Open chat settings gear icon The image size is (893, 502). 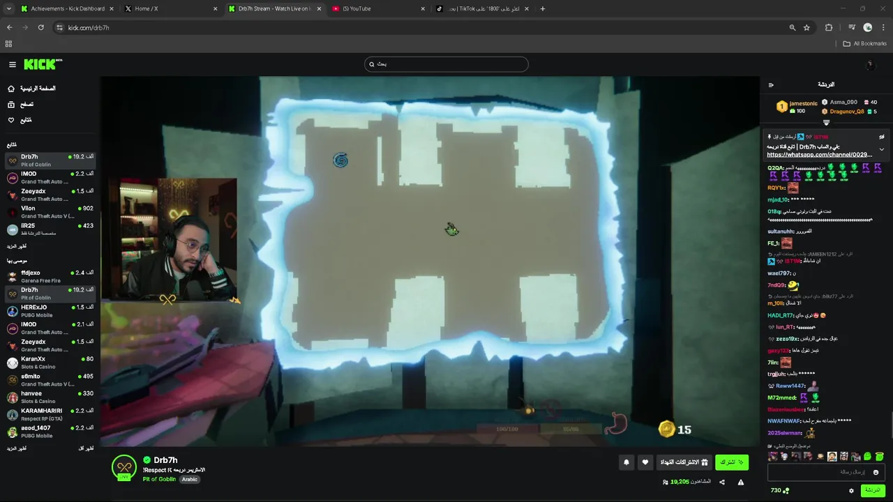click(x=851, y=491)
